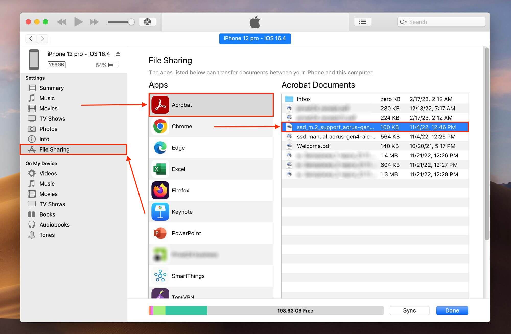Select the Excel app icon
The image size is (511, 334).
pos(160,169)
